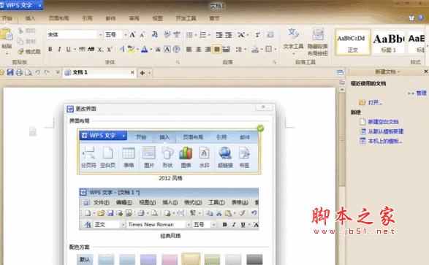The image size is (429, 265).
Task: Switch to the 插入 ribbon tab
Action: click(x=30, y=18)
